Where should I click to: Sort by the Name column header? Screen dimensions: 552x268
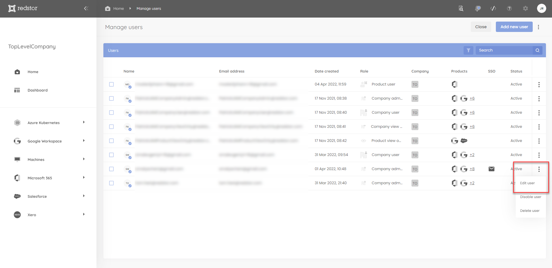pos(129,71)
